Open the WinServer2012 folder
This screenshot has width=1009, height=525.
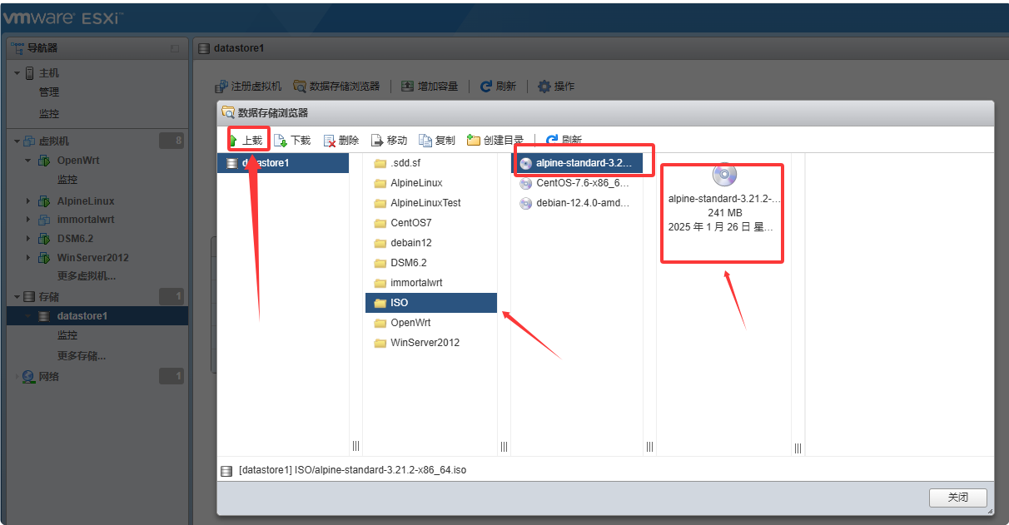425,343
